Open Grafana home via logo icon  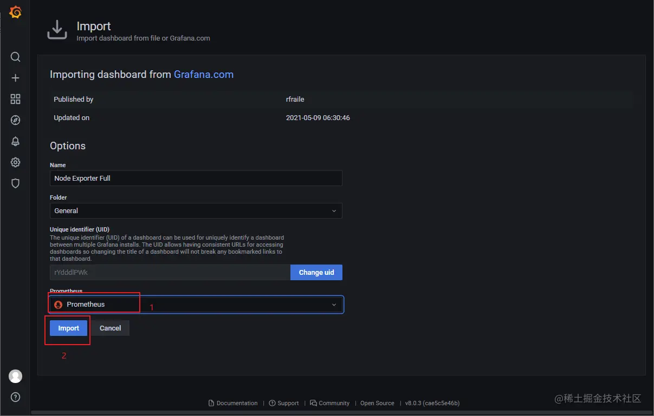point(16,12)
